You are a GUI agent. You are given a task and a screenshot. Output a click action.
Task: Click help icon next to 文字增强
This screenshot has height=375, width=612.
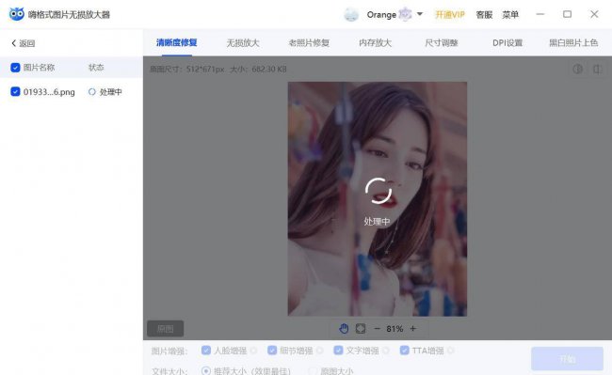(386, 351)
